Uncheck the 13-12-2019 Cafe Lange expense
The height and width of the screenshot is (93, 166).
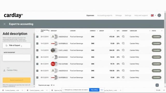pos(37,50)
